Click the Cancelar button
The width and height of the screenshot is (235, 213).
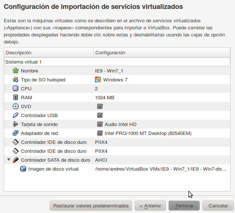tap(218, 206)
